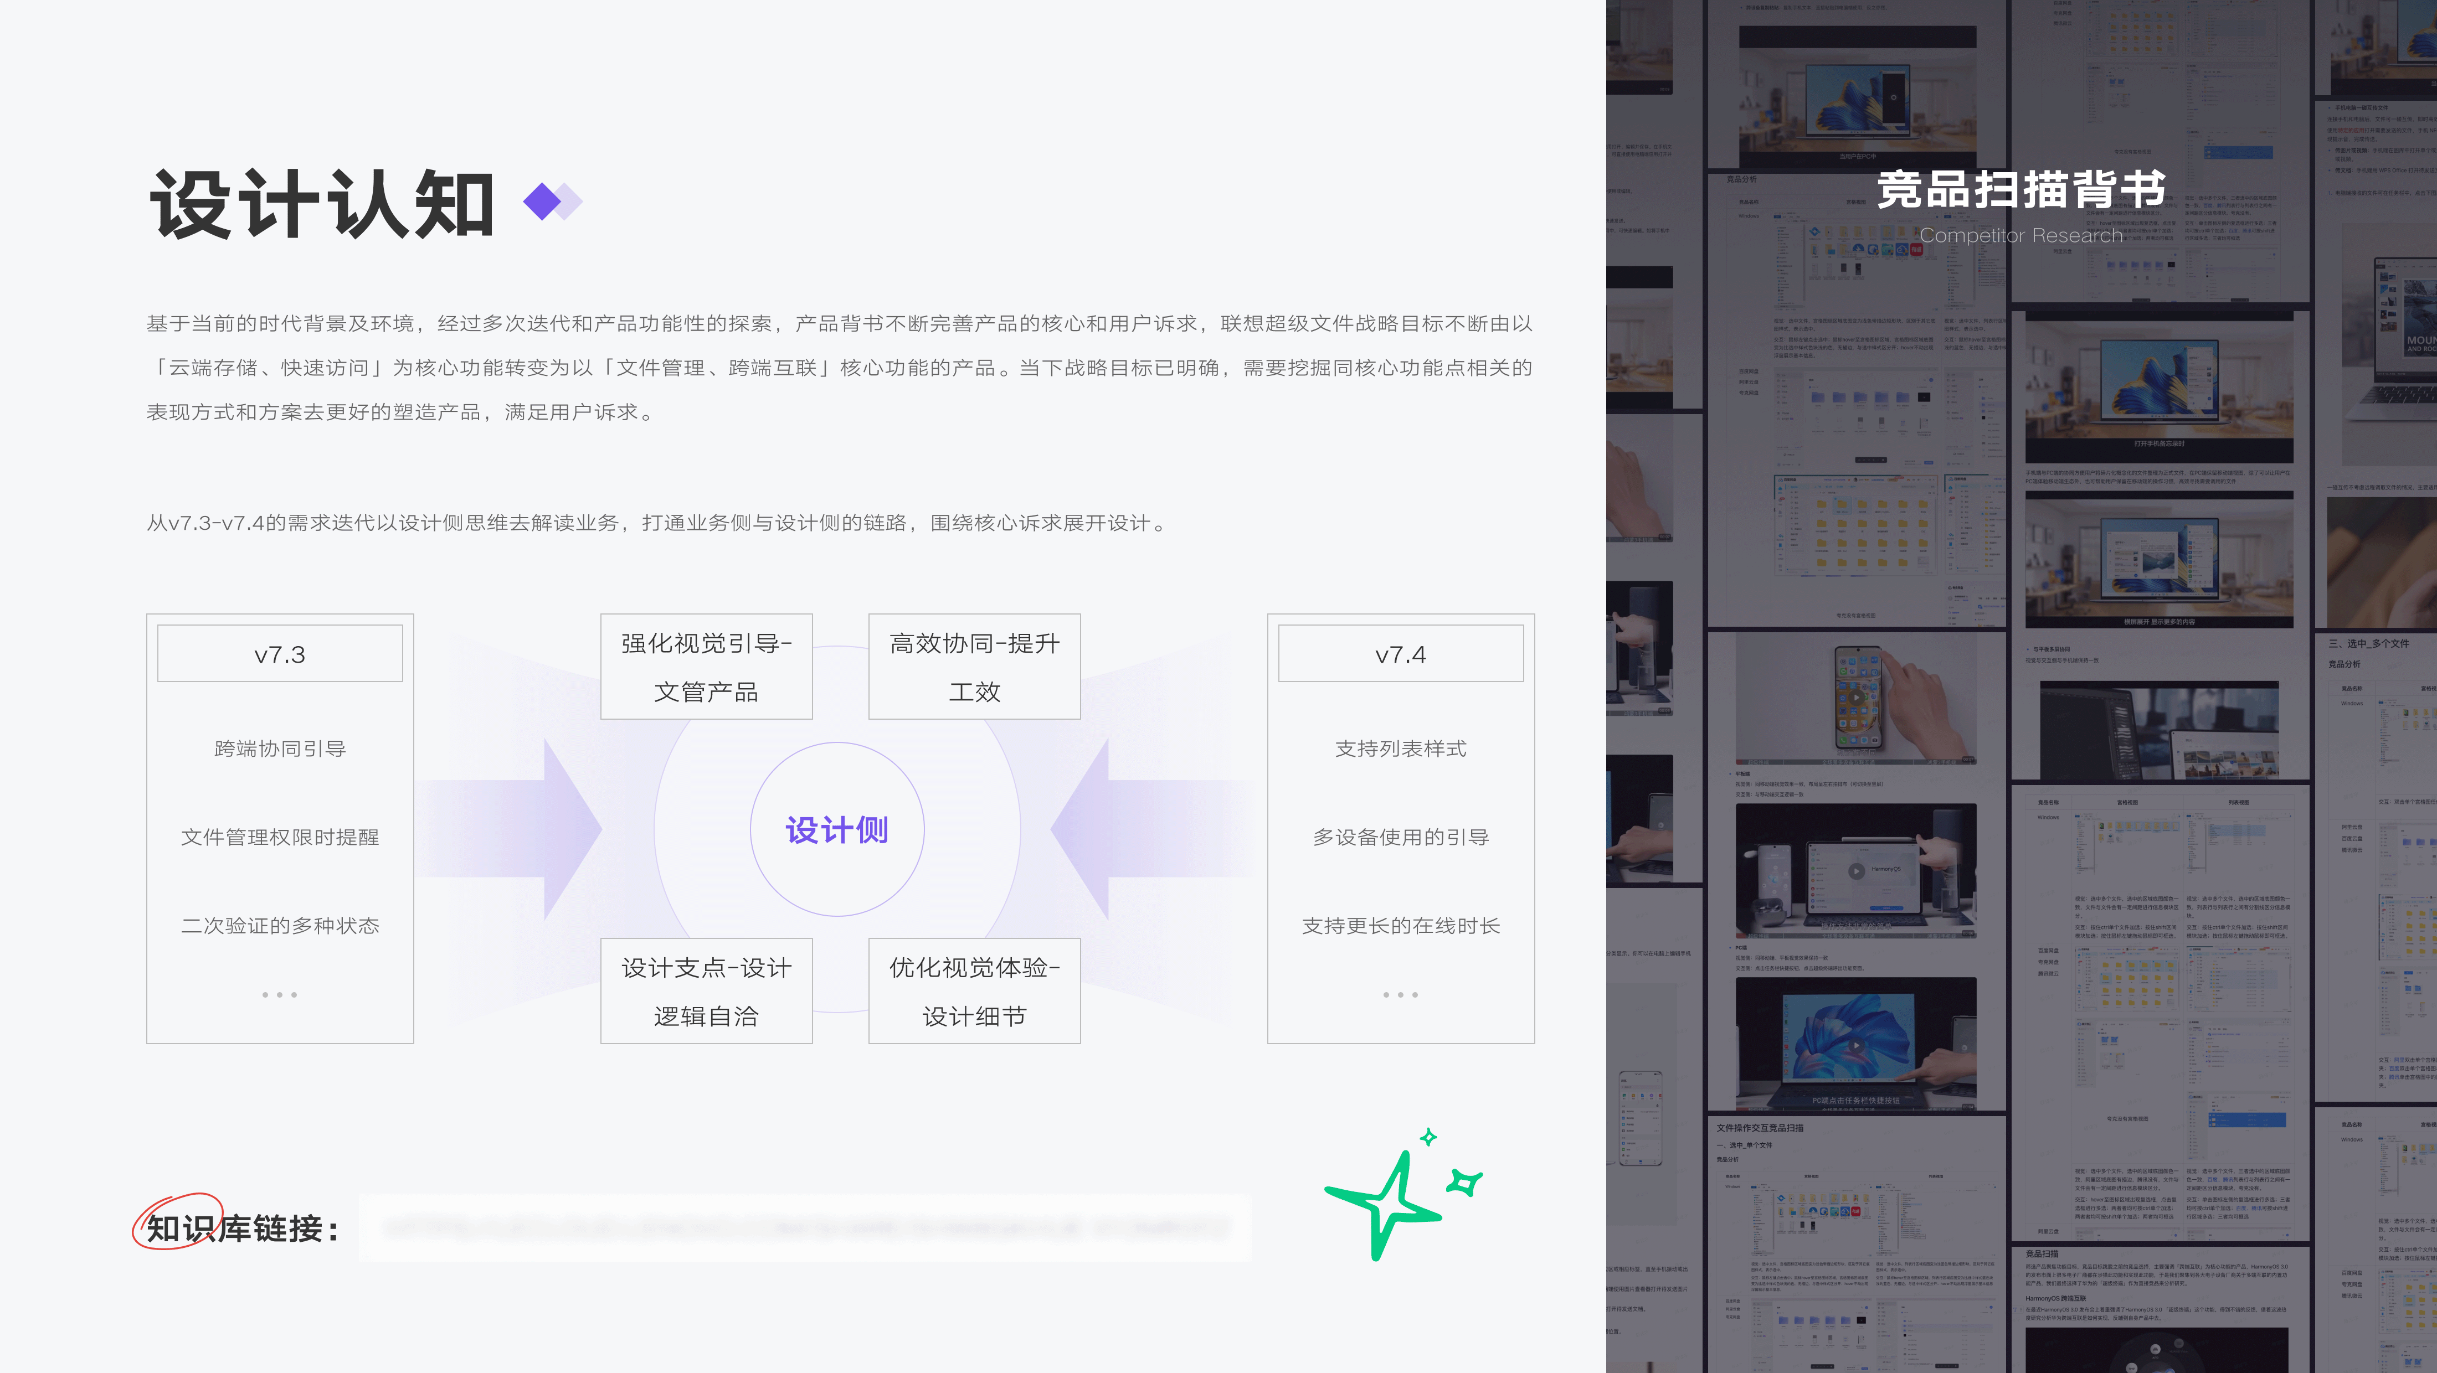Click 文件管理权限时提醒 in the v7.3 list
This screenshot has height=1373, width=2437.
280,837
